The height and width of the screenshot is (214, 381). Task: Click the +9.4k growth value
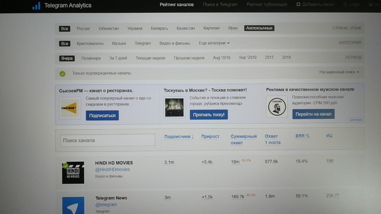[207, 162]
